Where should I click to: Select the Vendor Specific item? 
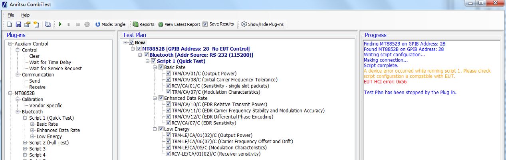[46, 106]
